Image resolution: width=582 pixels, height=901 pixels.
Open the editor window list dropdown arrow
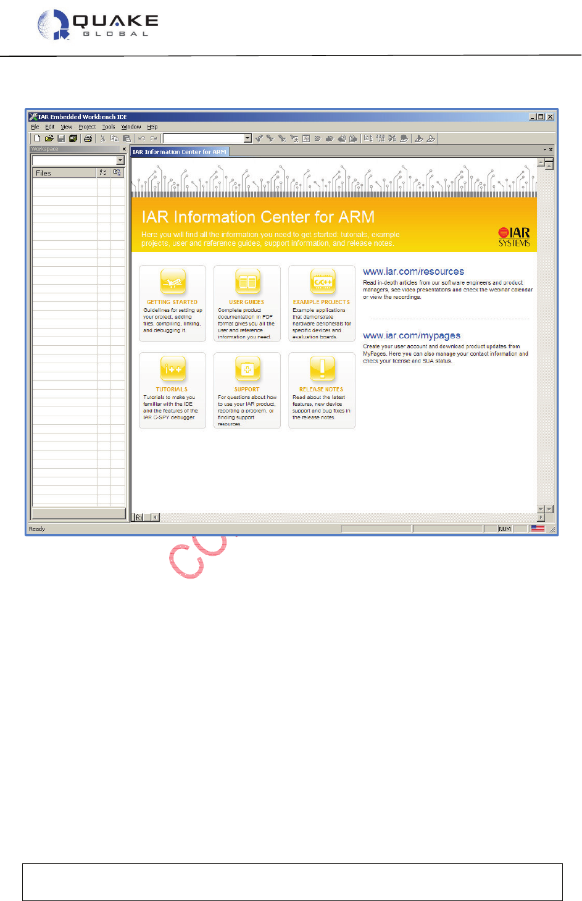[544, 149]
